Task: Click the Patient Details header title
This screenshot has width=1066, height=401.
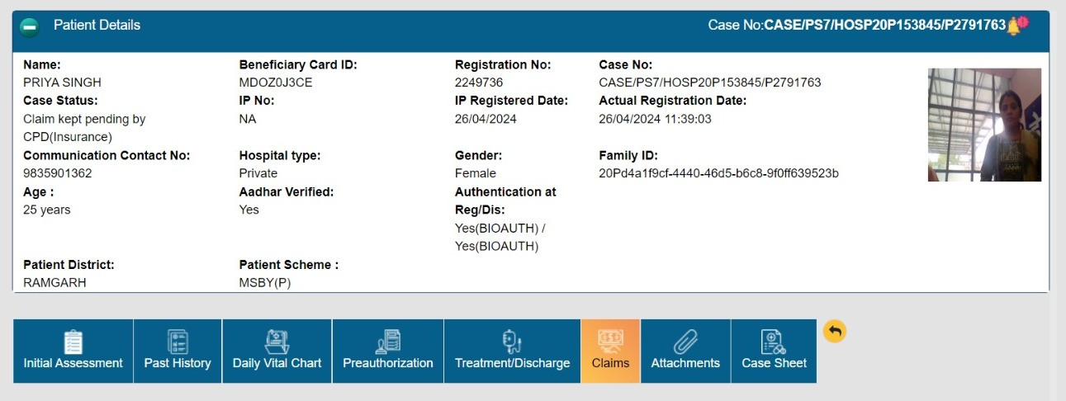Action: coord(97,26)
